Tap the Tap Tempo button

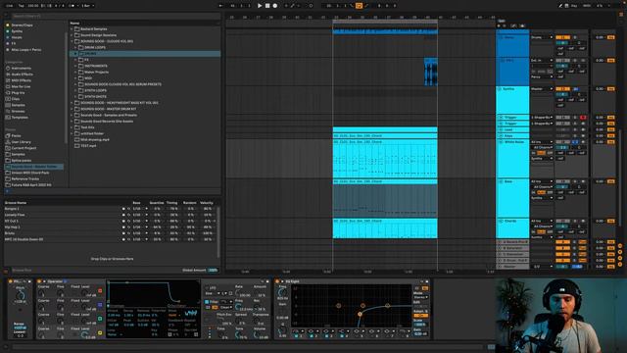click(22, 6)
